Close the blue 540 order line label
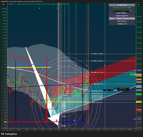143x137 pixels. (x=129, y=90)
